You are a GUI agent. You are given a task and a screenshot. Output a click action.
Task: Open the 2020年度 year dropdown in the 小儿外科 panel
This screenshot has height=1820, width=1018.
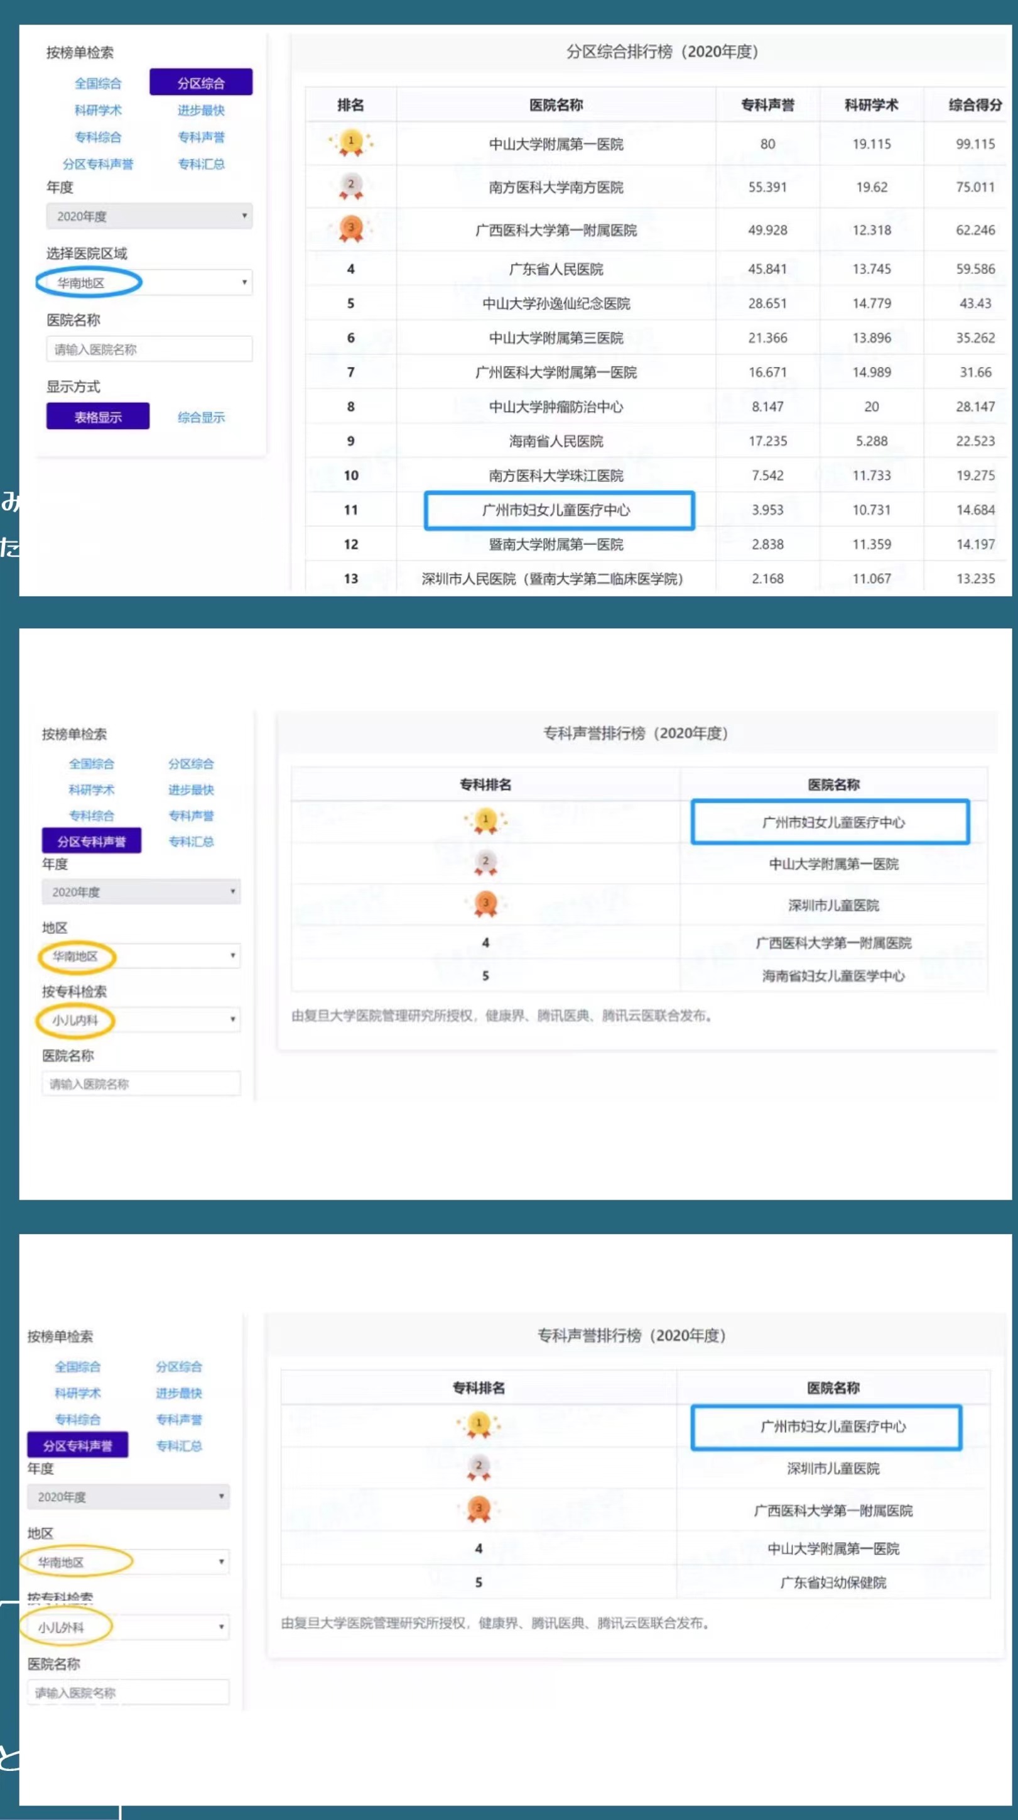coord(129,1496)
